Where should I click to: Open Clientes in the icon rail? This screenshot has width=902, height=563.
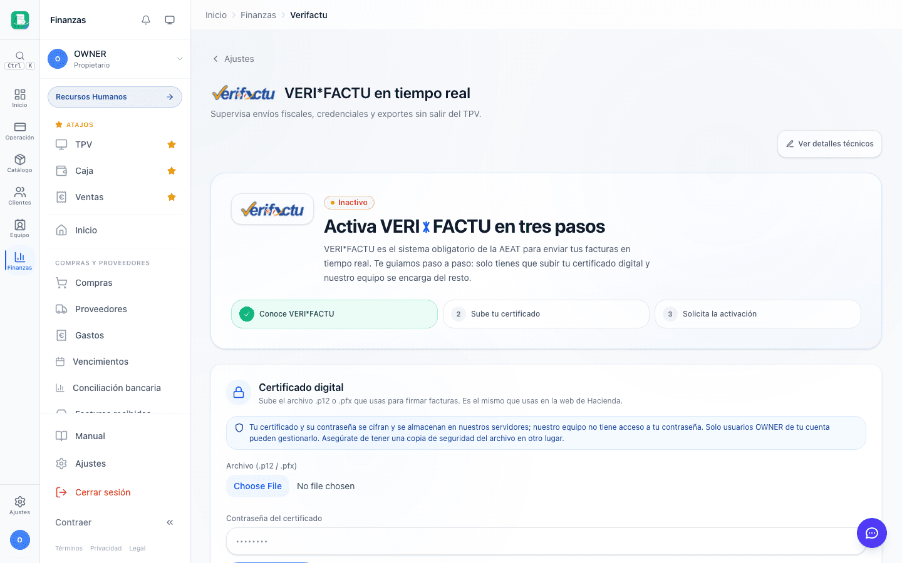point(20,196)
